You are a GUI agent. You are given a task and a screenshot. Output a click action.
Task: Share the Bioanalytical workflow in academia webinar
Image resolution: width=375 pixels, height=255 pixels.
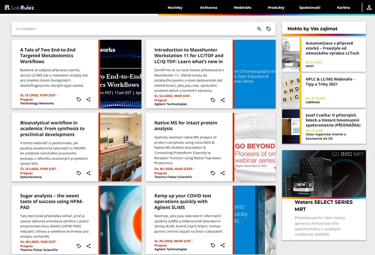[x=88, y=173]
